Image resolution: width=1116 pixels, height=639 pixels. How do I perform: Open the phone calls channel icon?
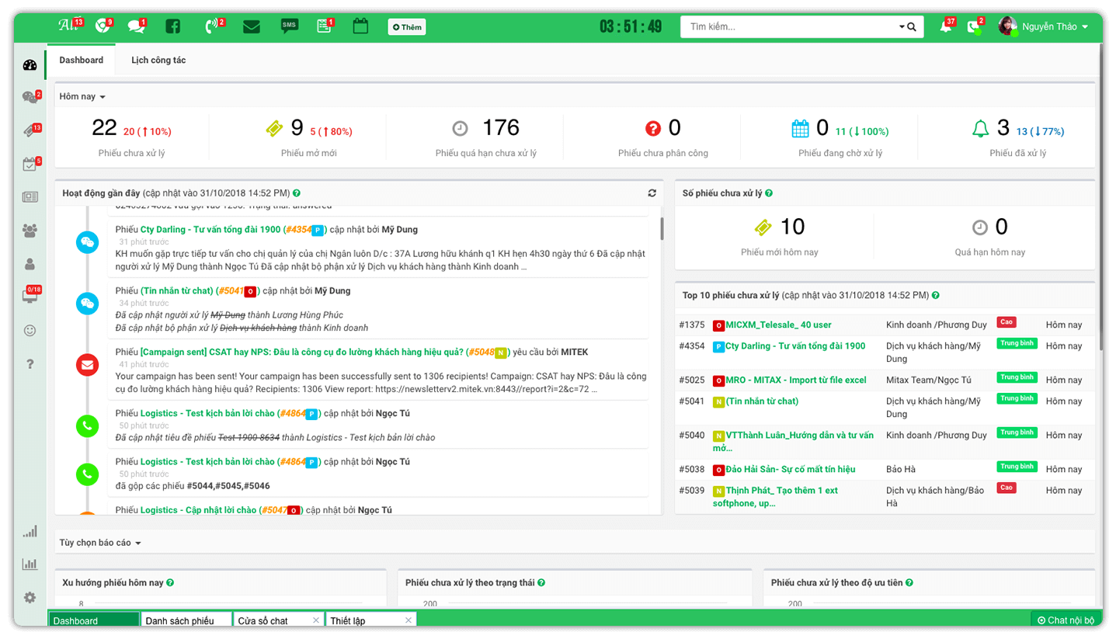click(211, 26)
